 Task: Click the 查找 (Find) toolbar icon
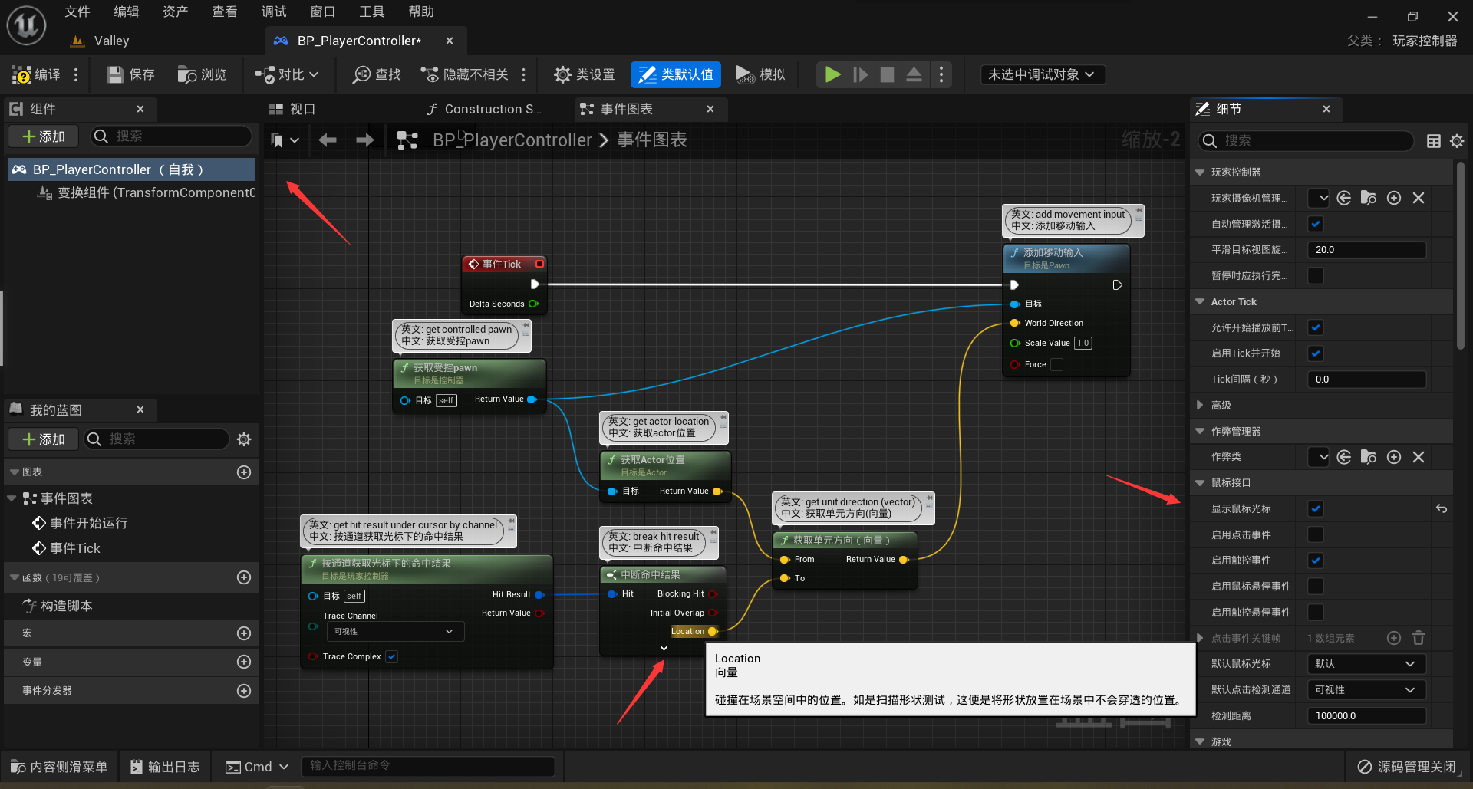[377, 74]
